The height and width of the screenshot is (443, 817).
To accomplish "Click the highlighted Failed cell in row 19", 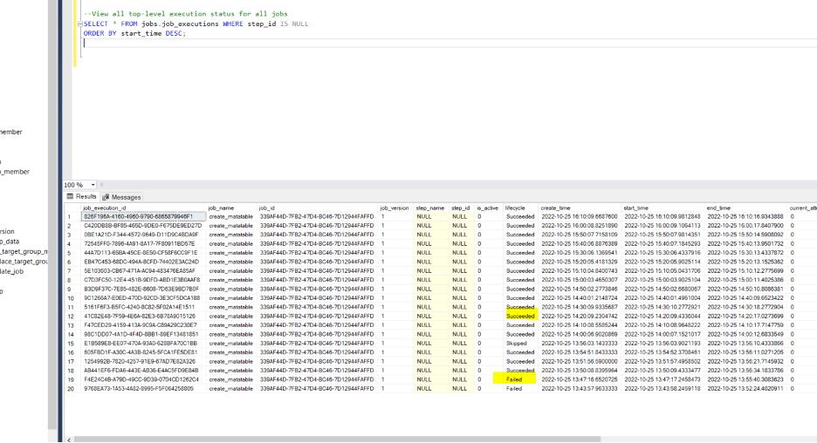I will point(515,379).
